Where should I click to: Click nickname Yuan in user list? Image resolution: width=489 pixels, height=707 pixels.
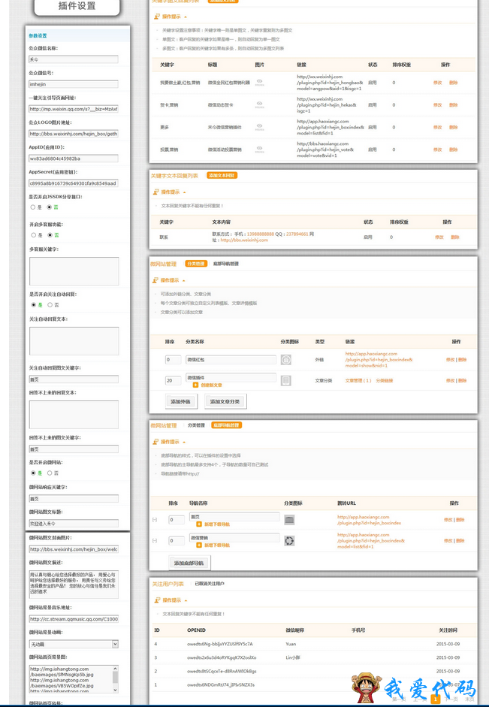point(291,644)
